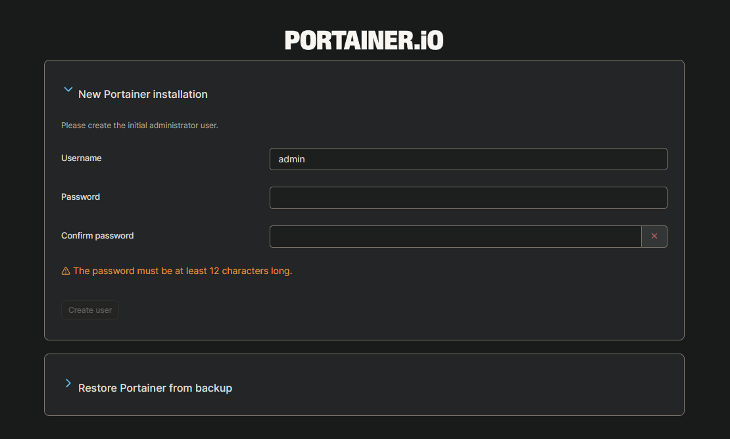Click the New Portainer installation heading
The width and height of the screenshot is (730, 439).
coord(143,95)
